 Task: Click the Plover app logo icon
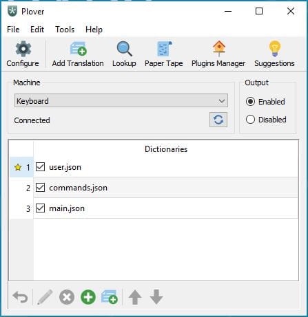12,11
